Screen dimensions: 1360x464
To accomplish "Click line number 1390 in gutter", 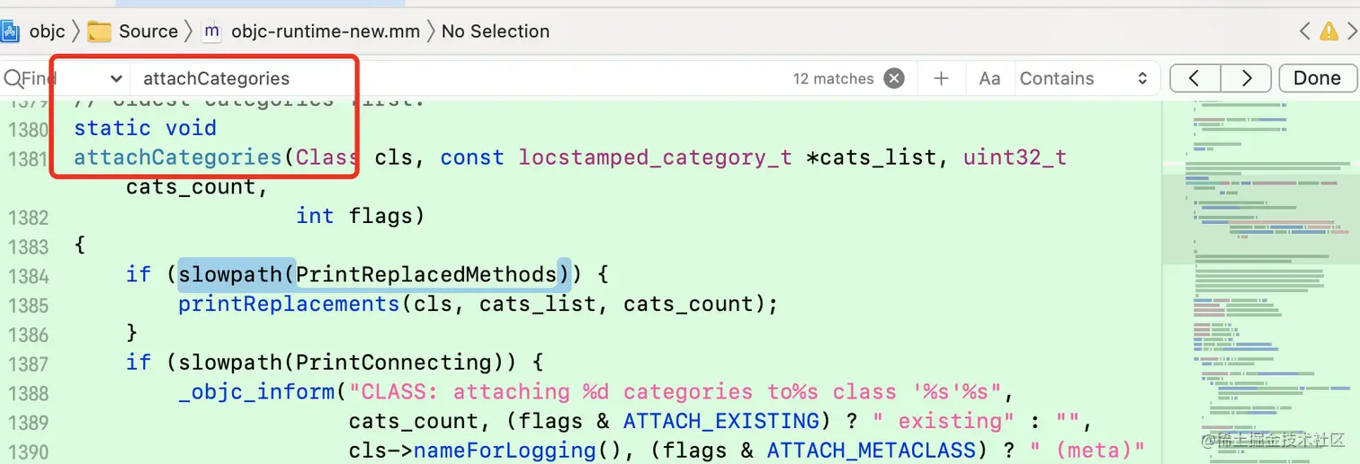I will [27, 451].
